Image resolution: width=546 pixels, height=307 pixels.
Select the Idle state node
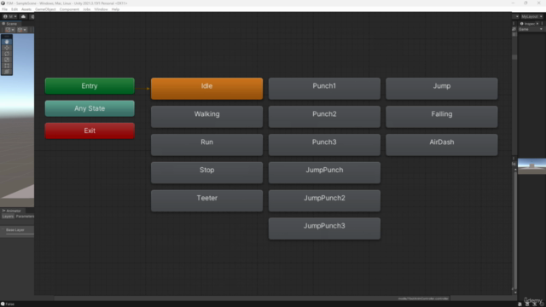coord(206,89)
